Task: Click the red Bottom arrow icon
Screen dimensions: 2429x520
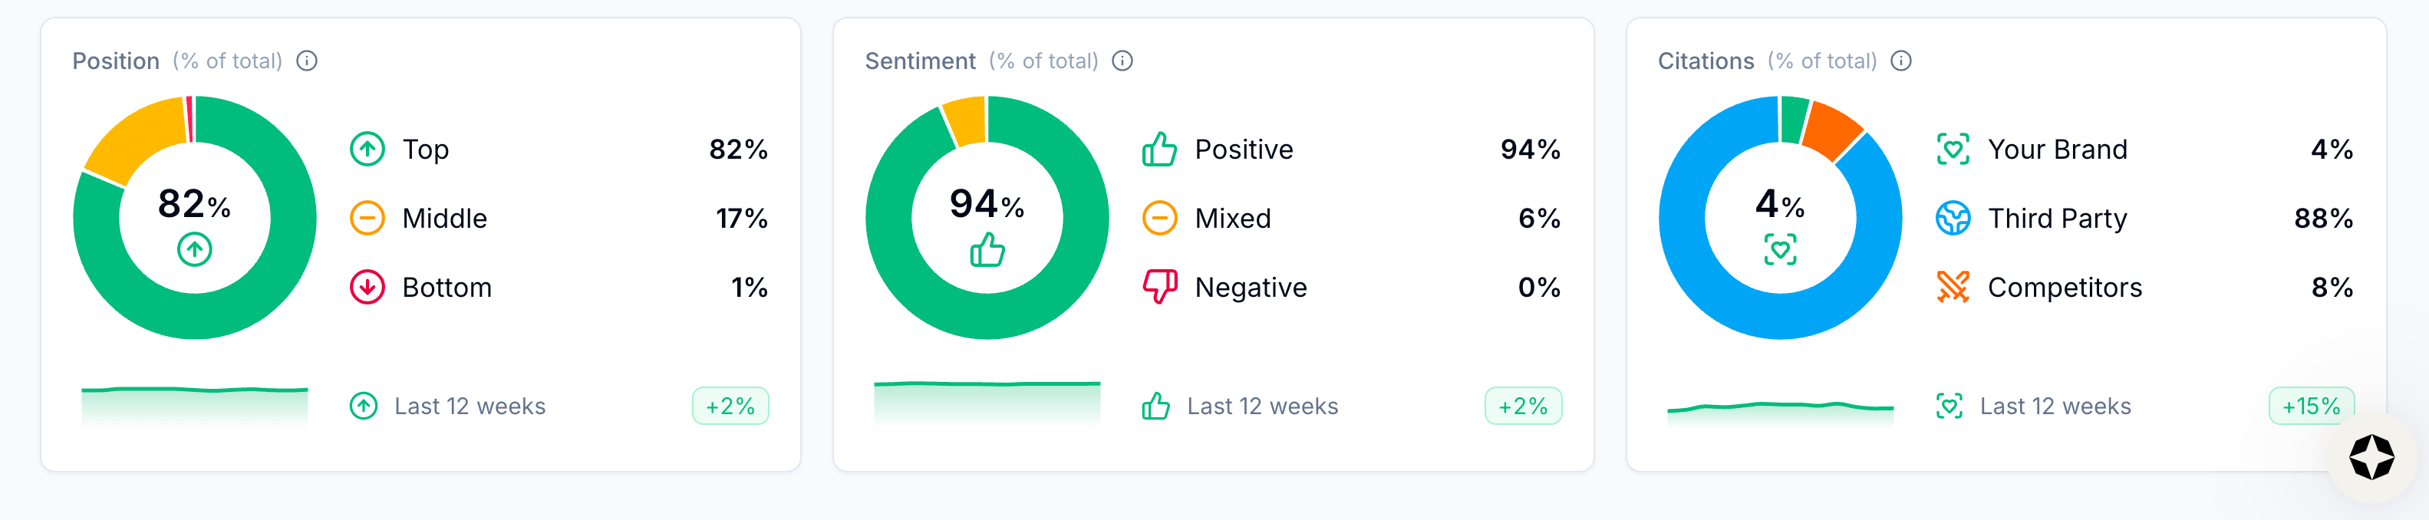Action: tap(367, 288)
